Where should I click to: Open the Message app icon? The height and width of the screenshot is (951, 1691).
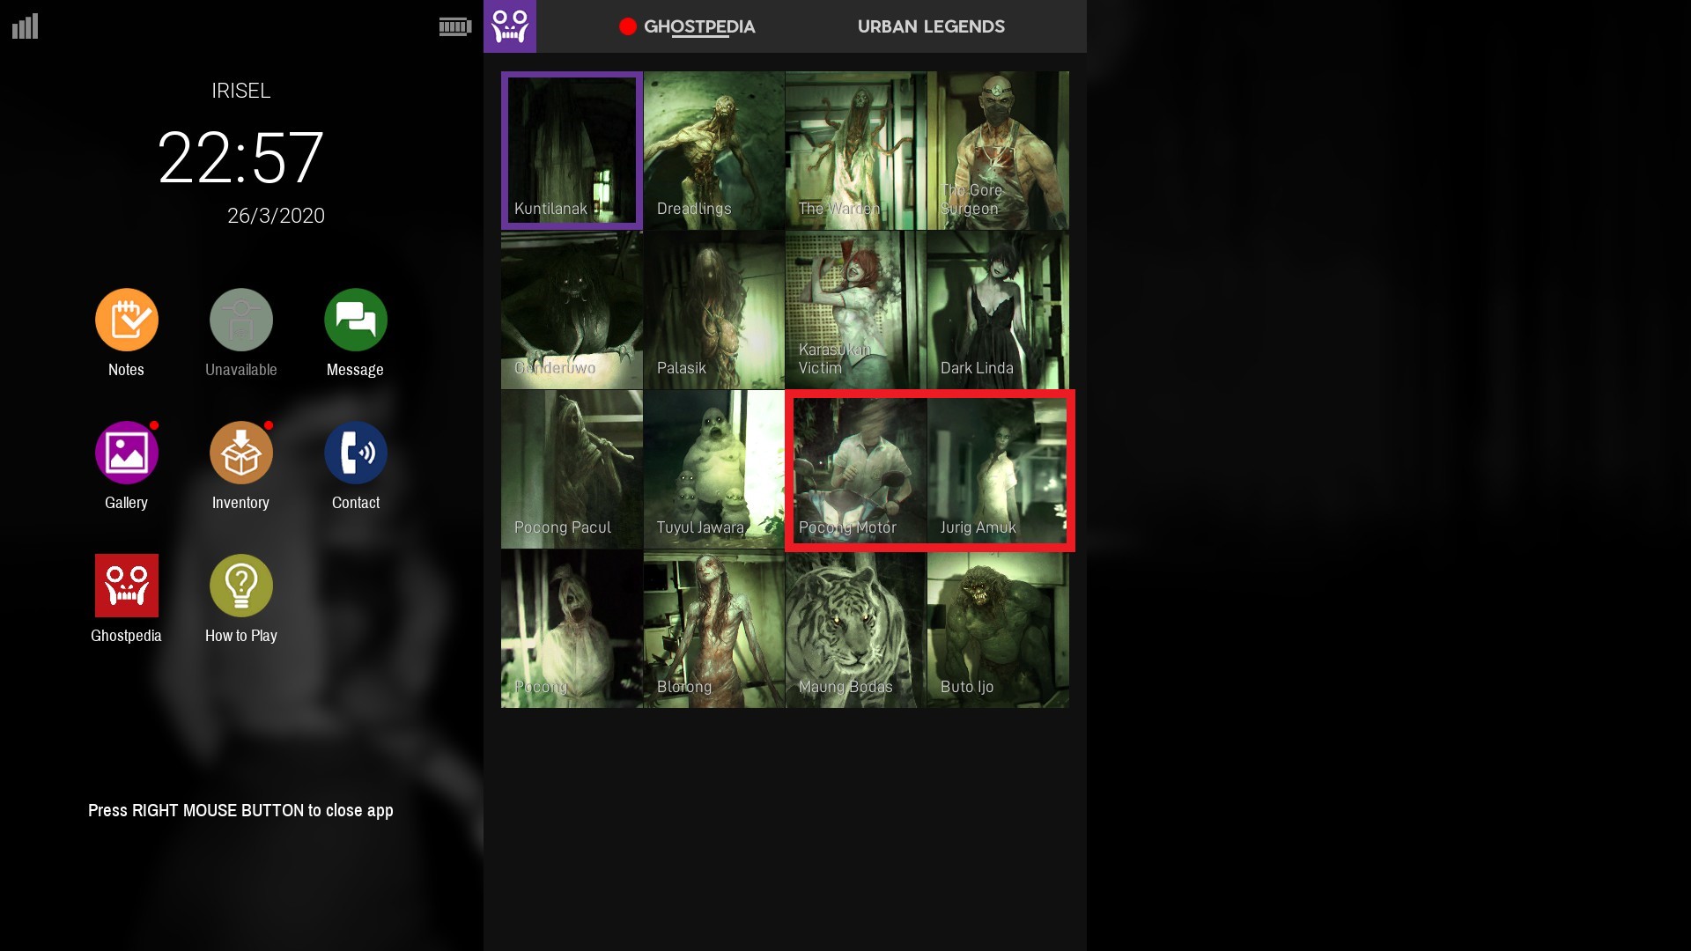point(355,321)
